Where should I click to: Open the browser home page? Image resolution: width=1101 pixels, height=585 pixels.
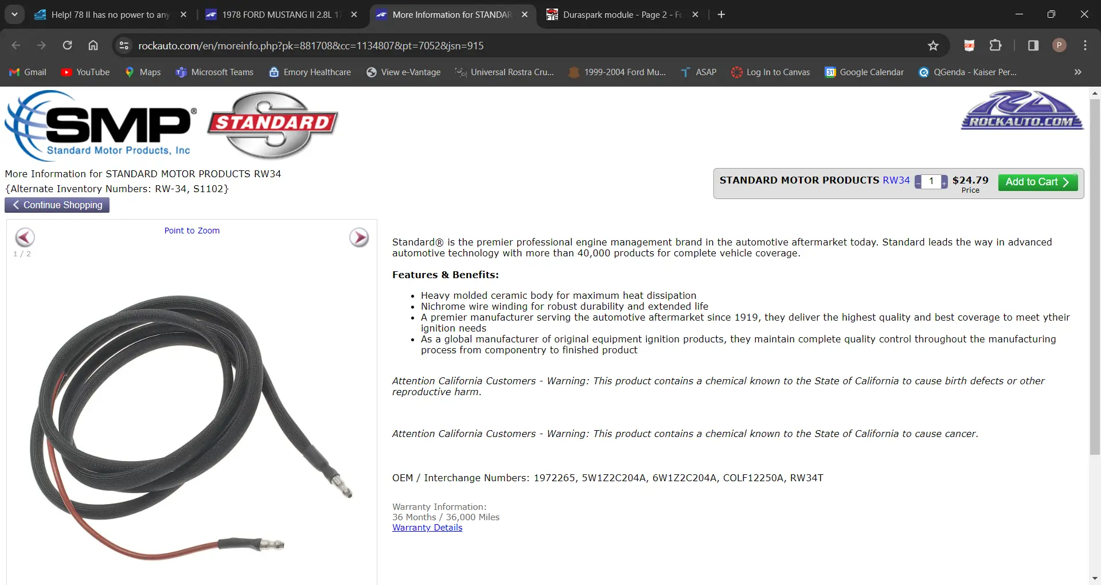(93, 45)
